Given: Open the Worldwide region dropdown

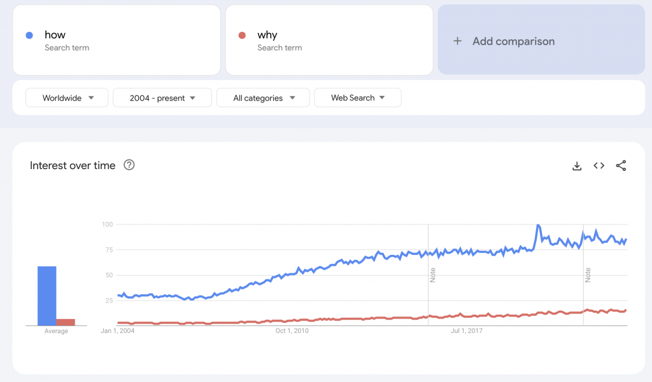Looking at the screenshot, I should click(67, 98).
